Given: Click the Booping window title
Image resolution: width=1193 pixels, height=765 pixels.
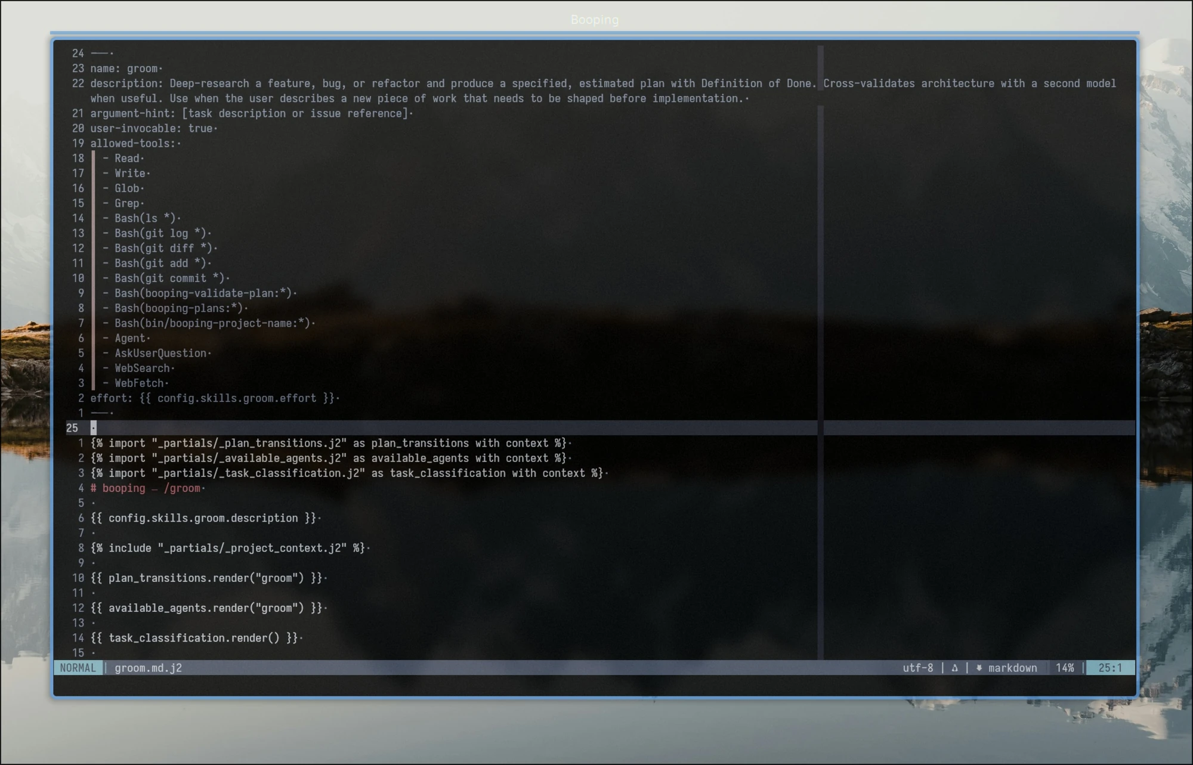Looking at the screenshot, I should (594, 19).
